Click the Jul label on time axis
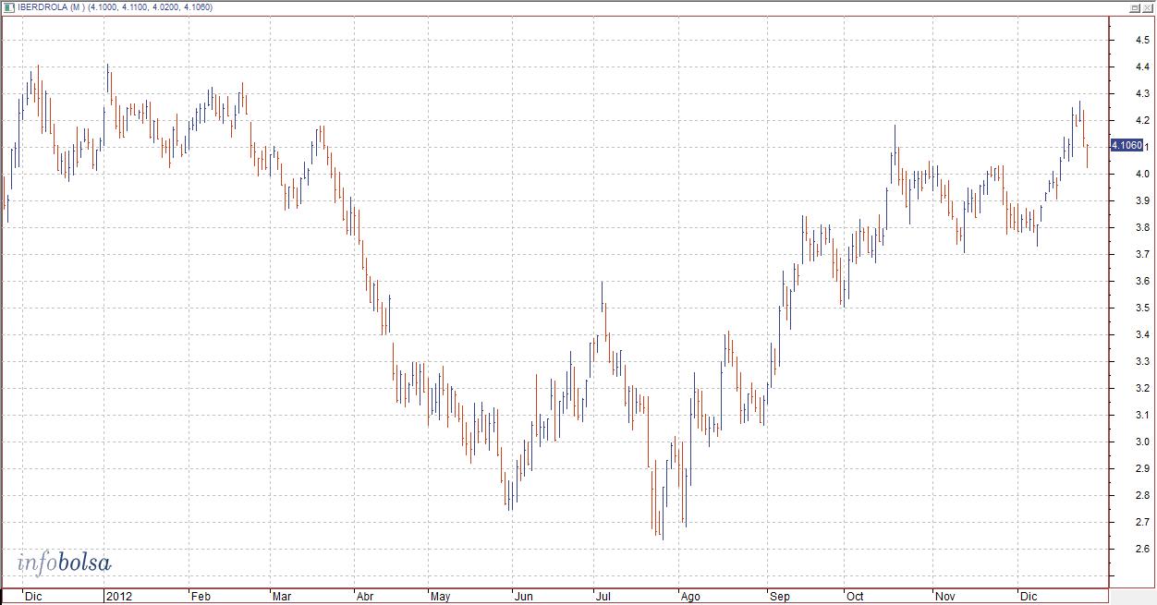Image resolution: width=1157 pixels, height=605 pixels. [604, 597]
